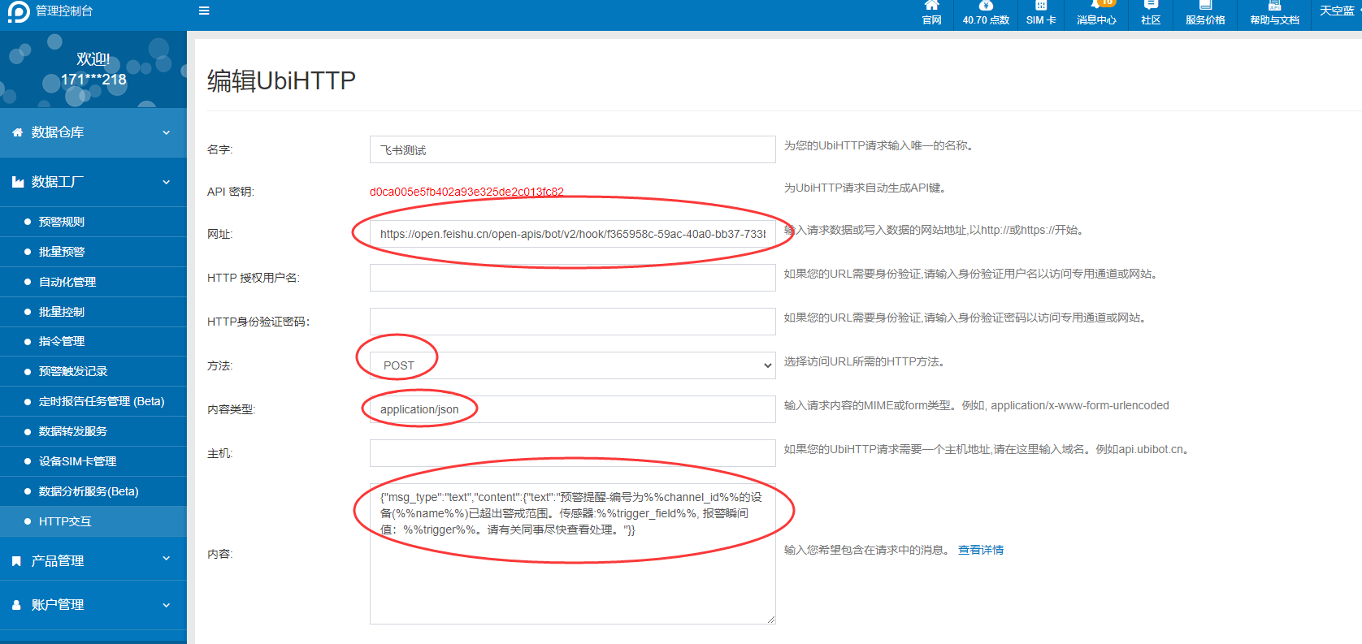Toggle the hamburger sidebar menu
The height and width of the screenshot is (644, 1362).
click(204, 11)
